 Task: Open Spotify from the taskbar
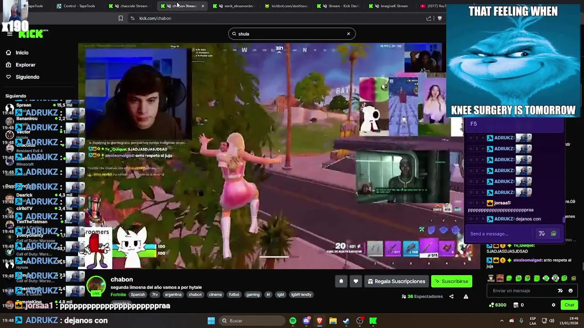coord(293,321)
